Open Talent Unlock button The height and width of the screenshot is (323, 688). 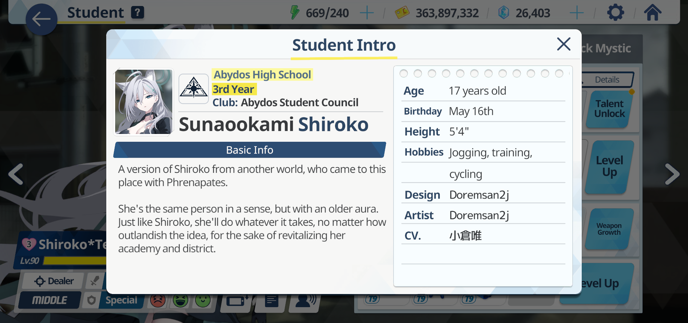click(609, 109)
